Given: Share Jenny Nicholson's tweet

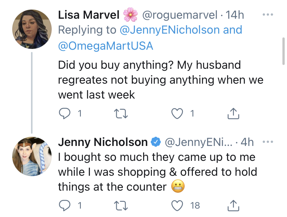Looking at the screenshot, I should pos(233,206).
